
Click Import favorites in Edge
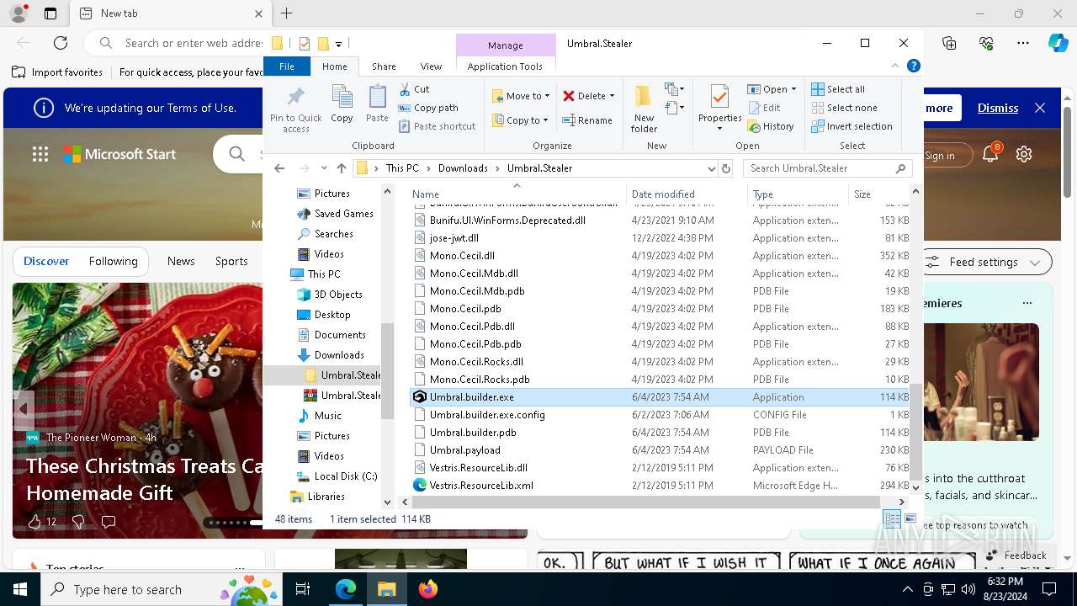point(57,72)
